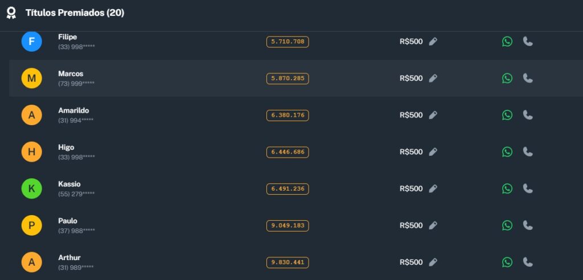Click the Títulos Premiados (20) heading
Image resolution: width=583 pixels, height=280 pixels.
pos(75,13)
